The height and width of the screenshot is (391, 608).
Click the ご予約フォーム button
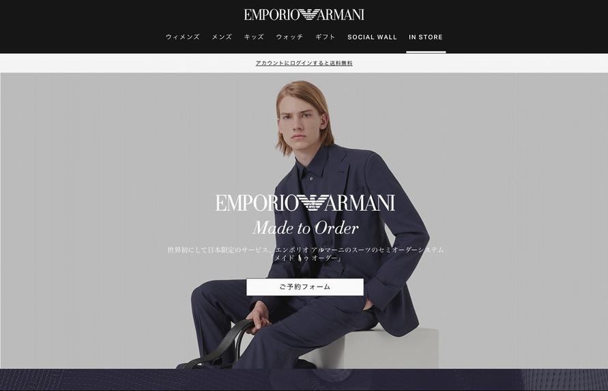(x=305, y=287)
